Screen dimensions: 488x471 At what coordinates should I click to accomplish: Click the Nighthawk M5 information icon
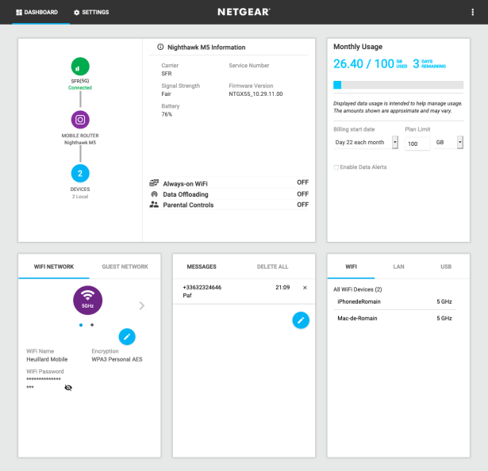click(160, 47)
